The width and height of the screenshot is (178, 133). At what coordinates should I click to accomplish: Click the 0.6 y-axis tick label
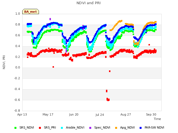(18, 35)
